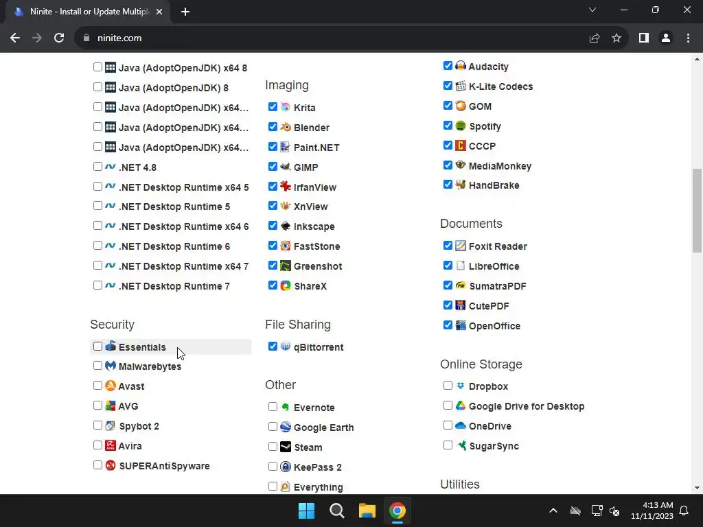Reload the ninite.com page
703x527 pixels.
(x=59, y=38)
